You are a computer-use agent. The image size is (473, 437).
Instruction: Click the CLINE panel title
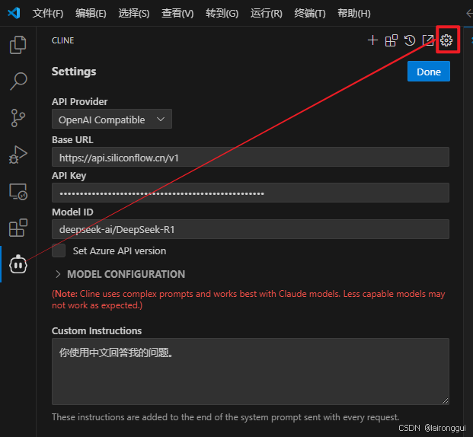tap(62, 40)
